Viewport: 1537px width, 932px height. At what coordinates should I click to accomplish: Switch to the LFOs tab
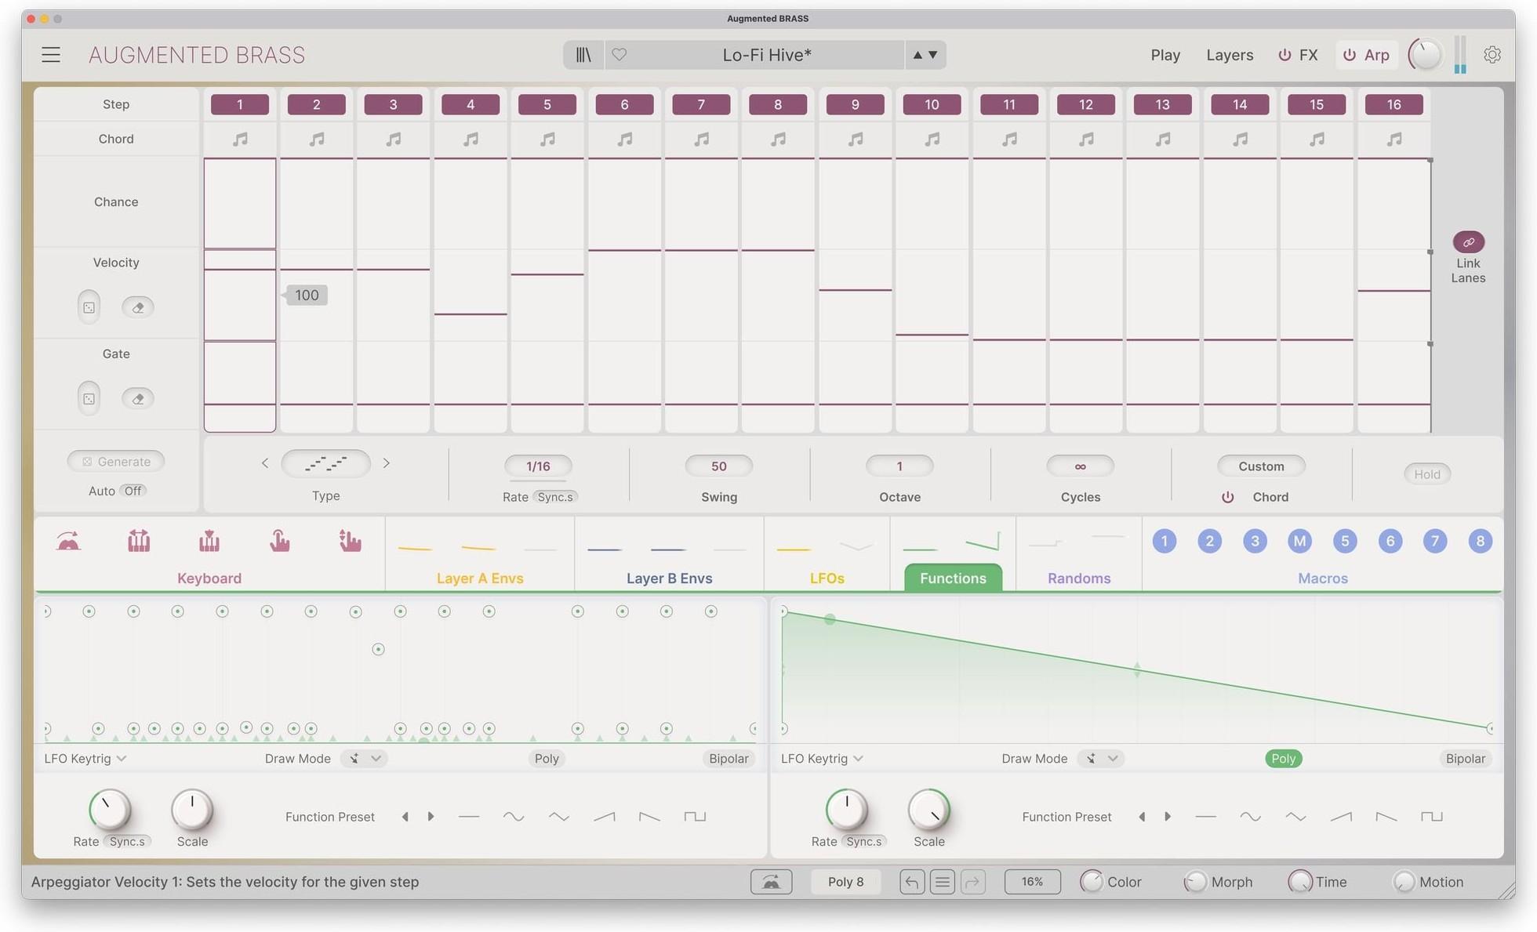click(827, 578)
